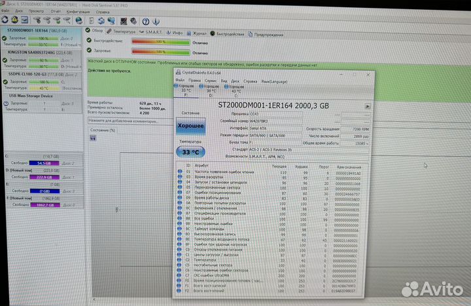Select KINGSTON SA400S37240G disk in left list
Image resolution: width=471 pixels, height=306 pixels.
pyautogui.click(x=42, y=59)
